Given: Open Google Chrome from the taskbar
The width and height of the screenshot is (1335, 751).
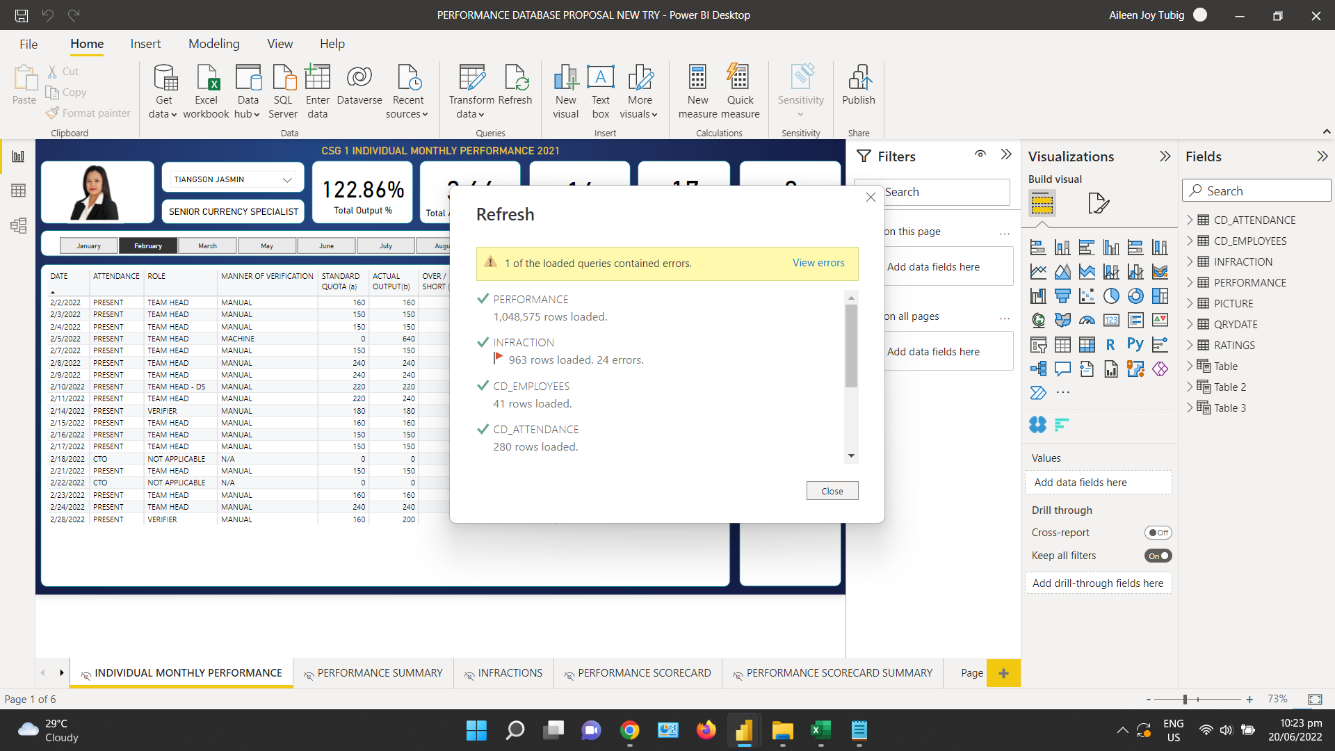Looking at the screenshot, I should (x=630, y=730).
